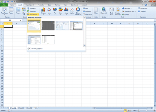This screenshot has height=112, width=156.
Task: Open Header & Footer
Action: [118, 11]
